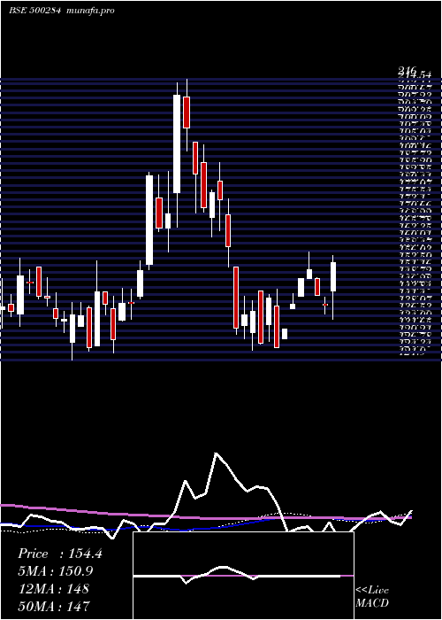Click the red candlestick beside the peak
Viewport: 442px width, 620px height.
pos(187,112)
